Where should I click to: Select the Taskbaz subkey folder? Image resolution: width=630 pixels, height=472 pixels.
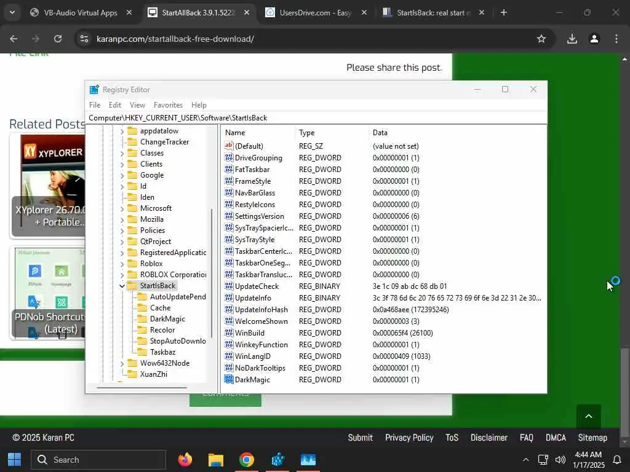pos(162,352)
